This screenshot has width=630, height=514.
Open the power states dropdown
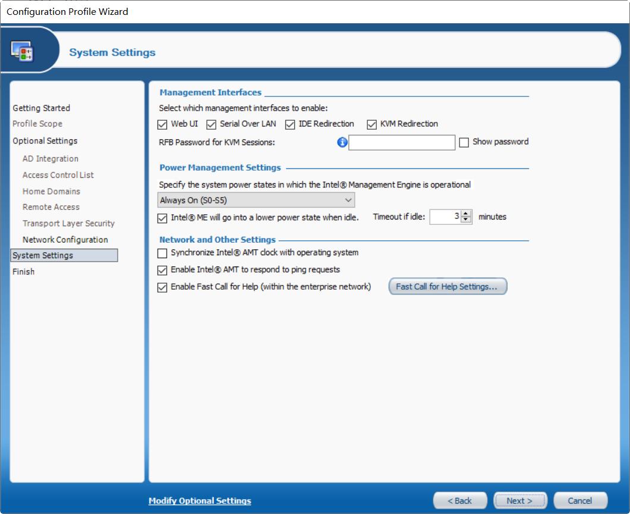point(256,200)
